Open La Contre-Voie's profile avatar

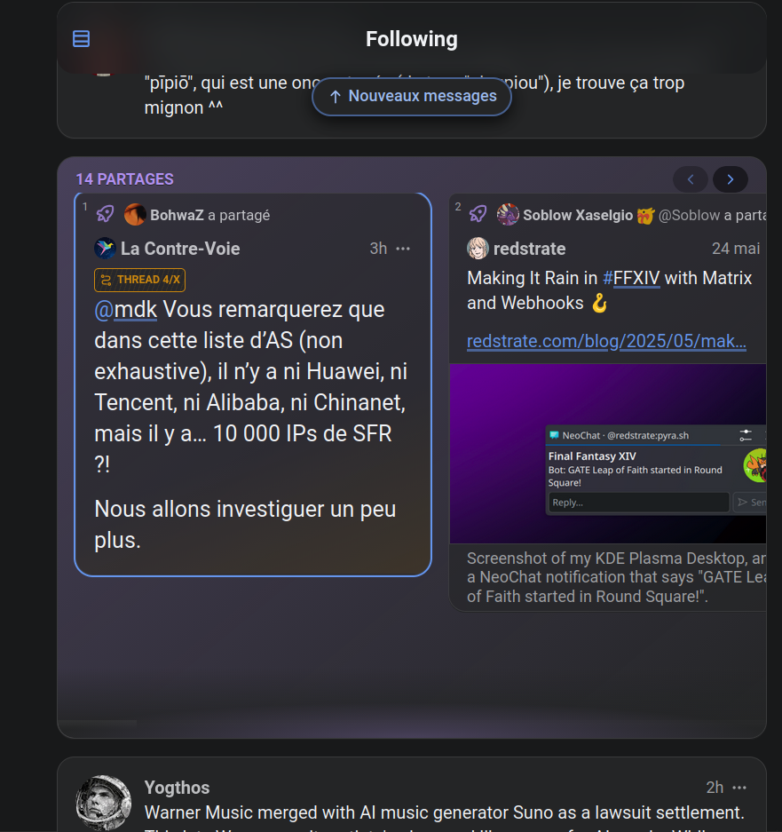pyautogui.click(x=105, y=249)
